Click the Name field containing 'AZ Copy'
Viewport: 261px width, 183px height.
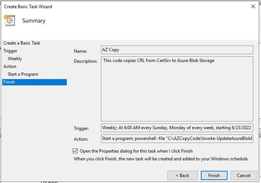coord(177,50)
